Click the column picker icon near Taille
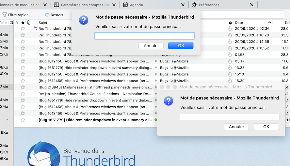Image resolution: width=290 pixels, height=166 pixels. click(11, 23)
